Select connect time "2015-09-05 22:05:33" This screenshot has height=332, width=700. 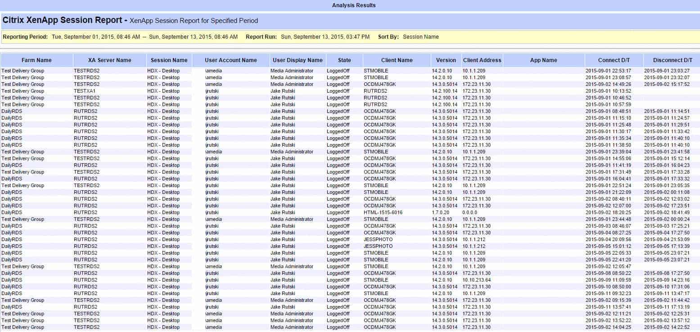[x=608, y=253]
